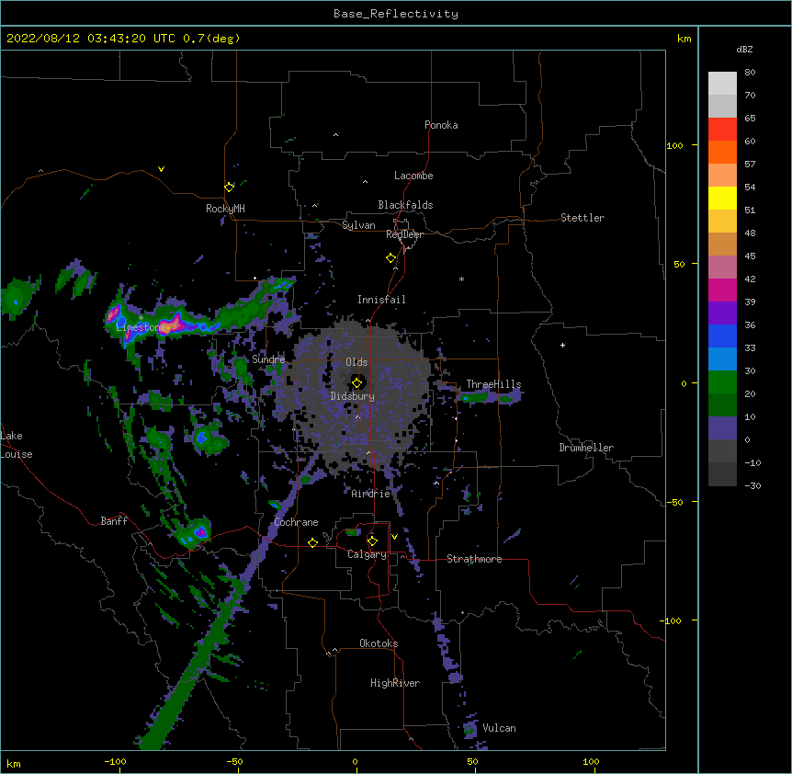The height and width of the screenshot is (774, 792).
Task: Click the storm cell northeast of Banff
Action: [x=195, y=533]
